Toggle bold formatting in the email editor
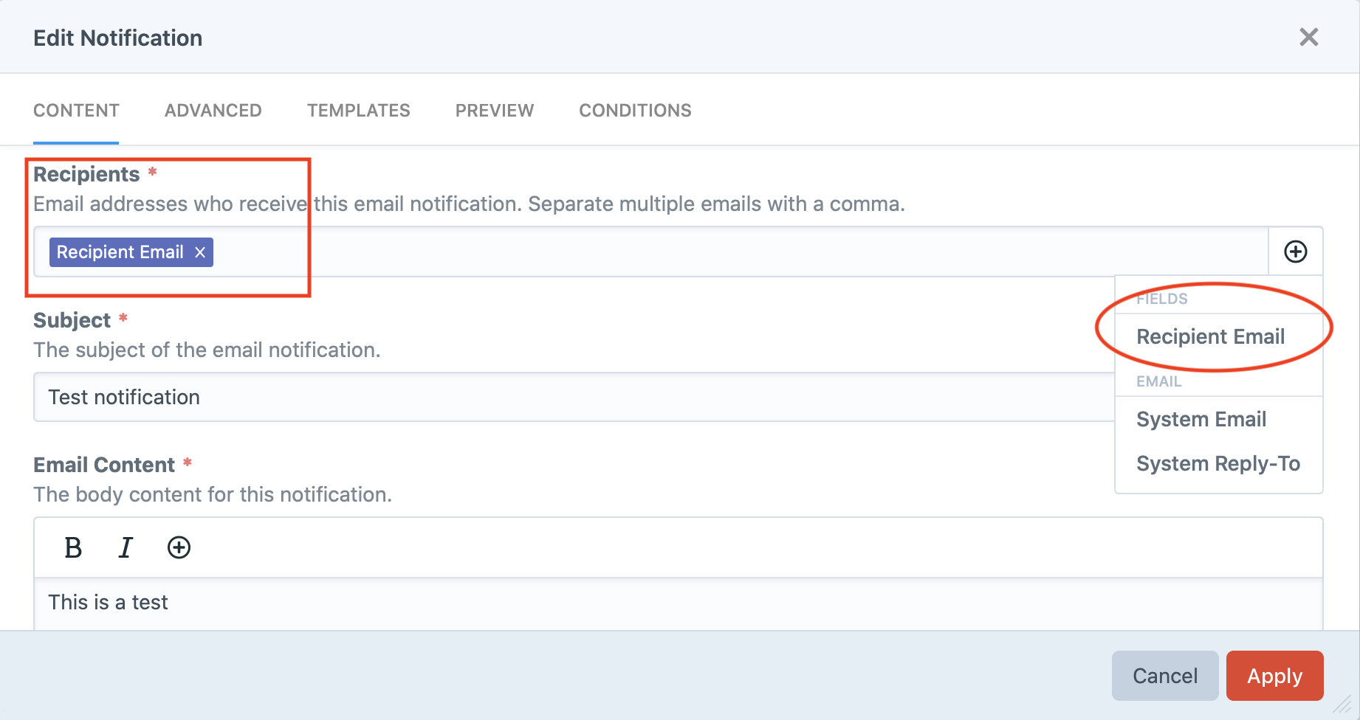The width and height of the screenshot is (1360, 720). click(72, 547)
